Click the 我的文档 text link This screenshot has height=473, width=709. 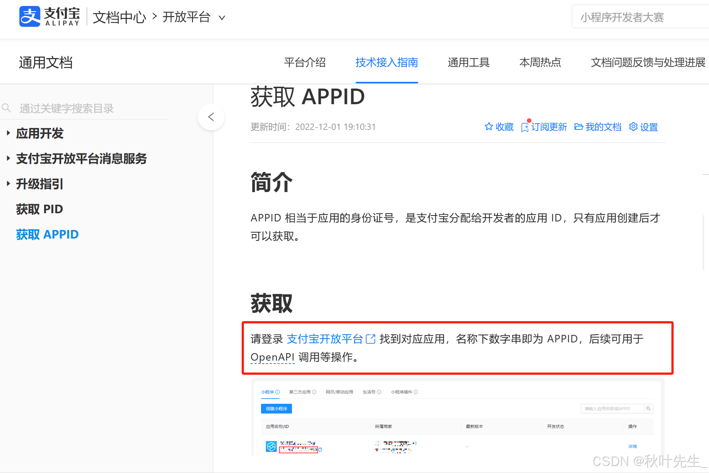coord(603,127)
